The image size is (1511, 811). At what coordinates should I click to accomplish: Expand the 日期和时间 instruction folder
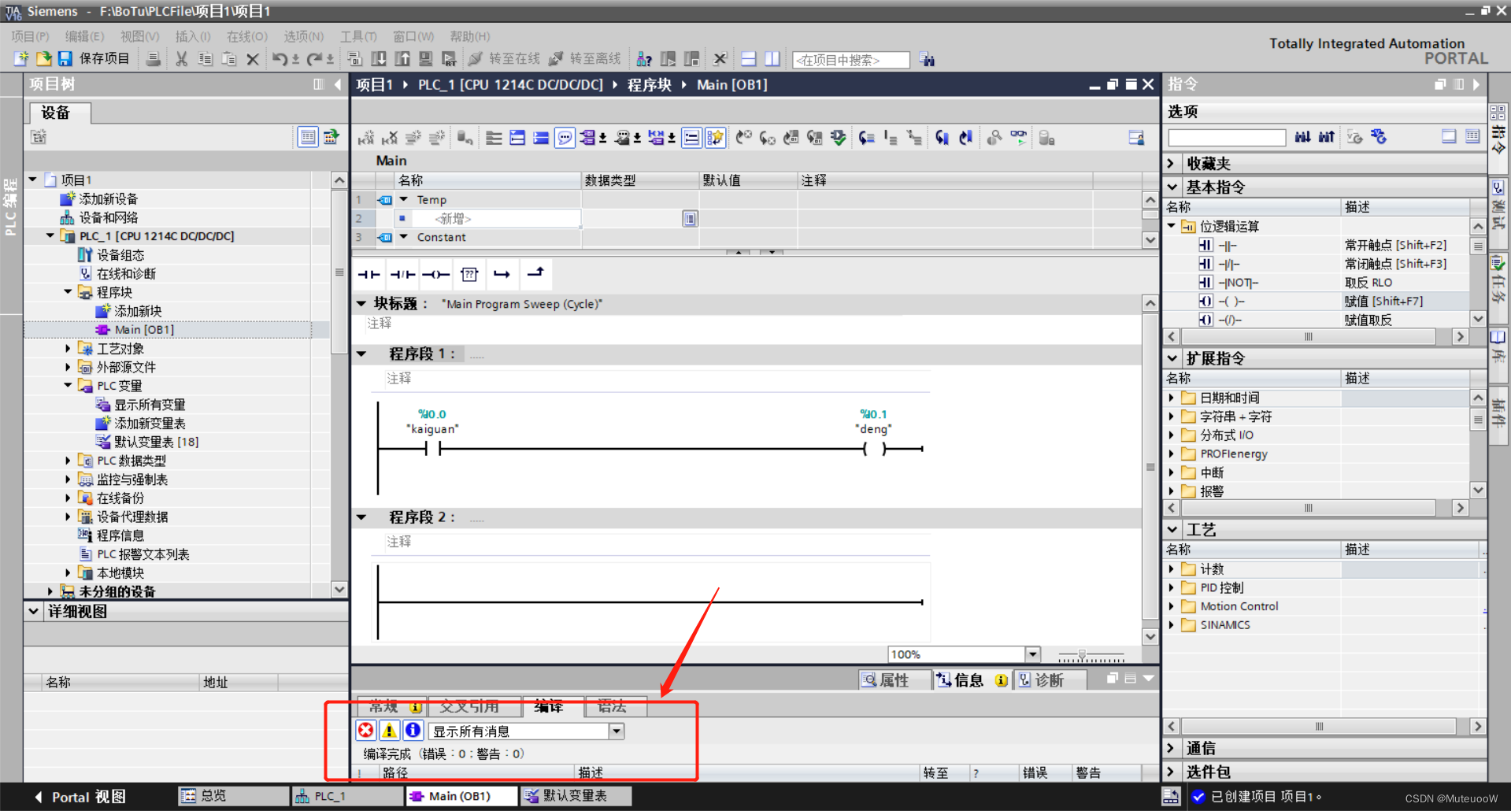tap(1171, 398)
